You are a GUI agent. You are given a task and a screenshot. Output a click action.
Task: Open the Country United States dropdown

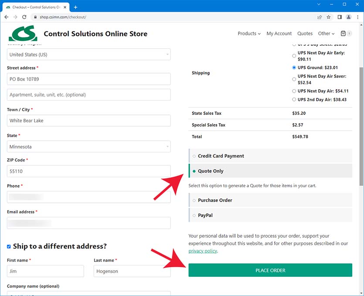[x=88, y=54]
